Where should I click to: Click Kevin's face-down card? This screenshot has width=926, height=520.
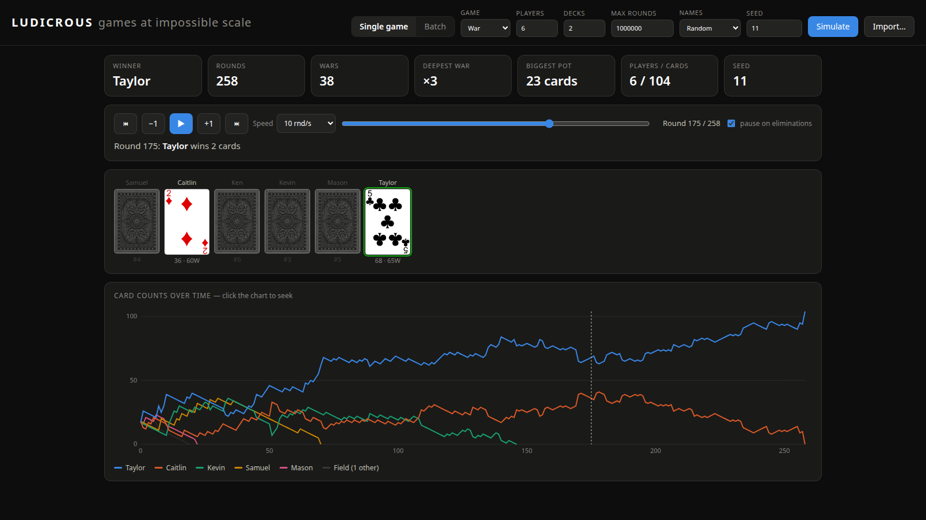pos(287,221)
